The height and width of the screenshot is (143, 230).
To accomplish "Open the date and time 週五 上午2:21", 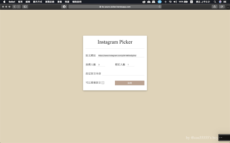I will click(203, 2).
